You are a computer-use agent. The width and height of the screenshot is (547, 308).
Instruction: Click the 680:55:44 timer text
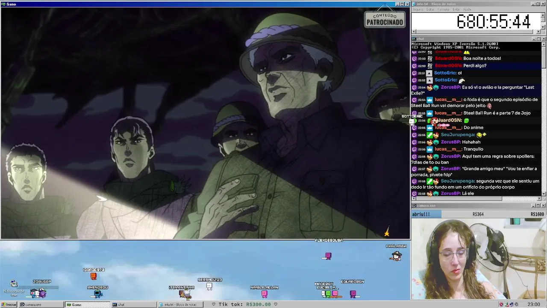[x=494, y=21]
